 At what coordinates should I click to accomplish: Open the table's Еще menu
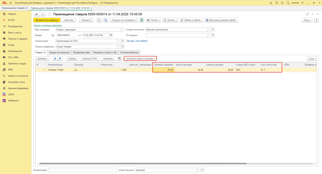coord(312,59)
